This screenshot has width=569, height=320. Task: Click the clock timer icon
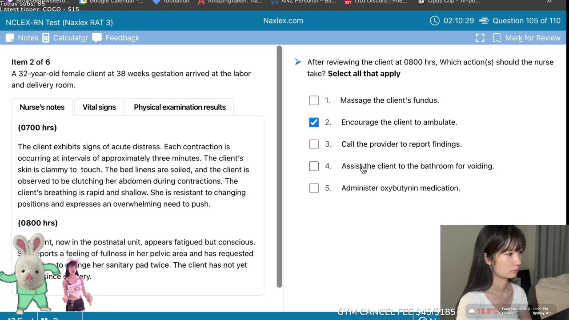[x=435, y=20]
